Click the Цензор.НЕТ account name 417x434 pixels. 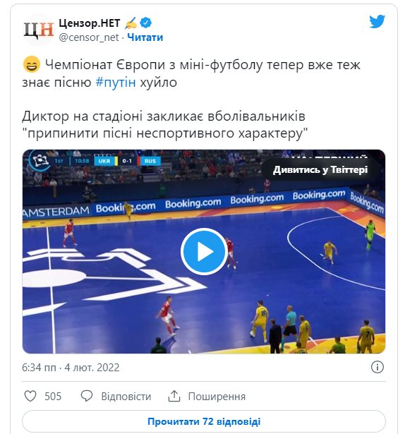point(90,23)
